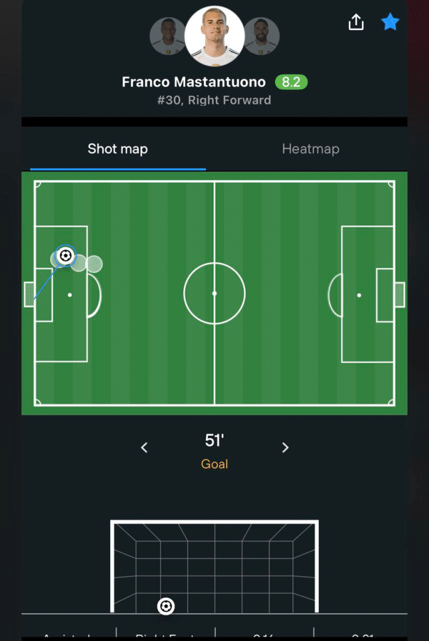The width and height of the screenshot is (429, 641).
Task: Tap the #30, Right Forward subtitle
Action: tap(214, 100)
